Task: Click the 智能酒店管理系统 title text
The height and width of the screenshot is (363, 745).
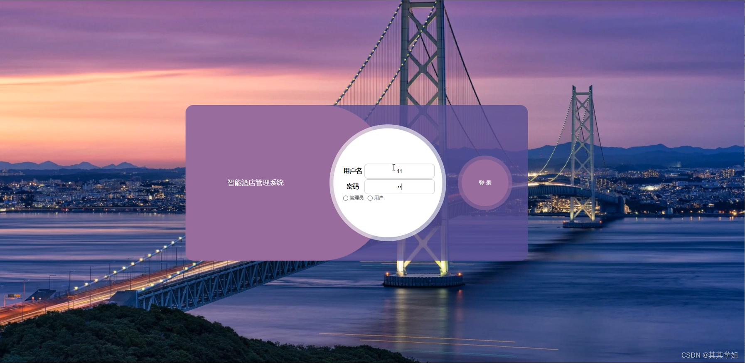Action: pos(256,183)
